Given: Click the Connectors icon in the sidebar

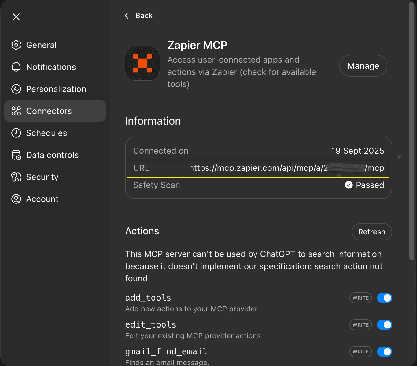Looking at the screenshot, I should 16,111.
